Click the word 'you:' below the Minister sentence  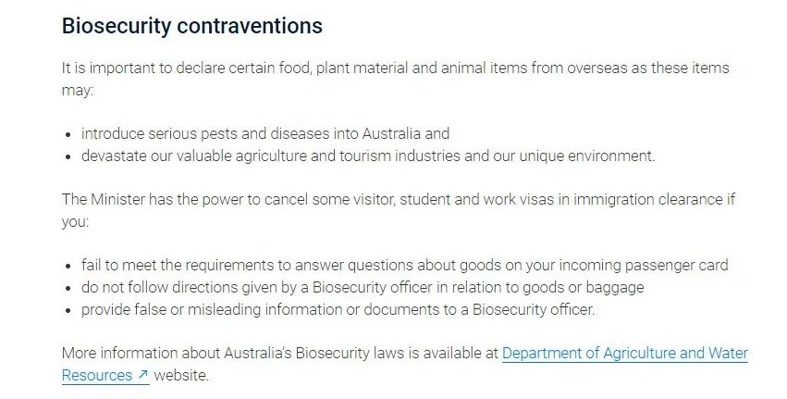pos(75,222)
